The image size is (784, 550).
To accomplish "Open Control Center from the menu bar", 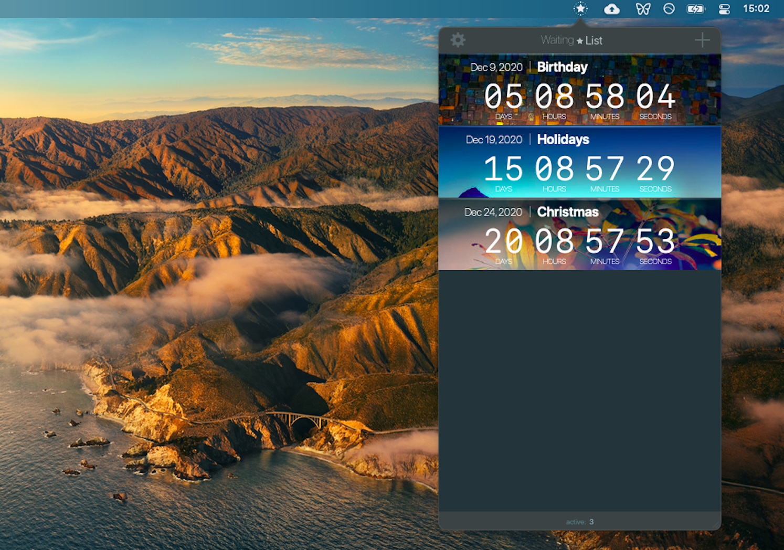I will pyautogui.click(x=724, y=8).
